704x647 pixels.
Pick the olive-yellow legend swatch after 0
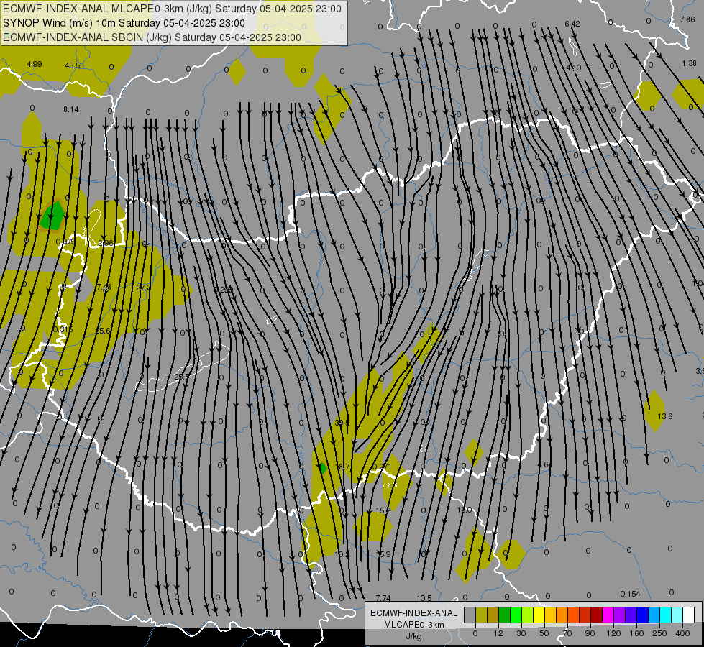(x=481, y=615)
